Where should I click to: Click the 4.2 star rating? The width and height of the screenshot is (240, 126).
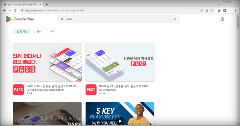coord(102,93)
